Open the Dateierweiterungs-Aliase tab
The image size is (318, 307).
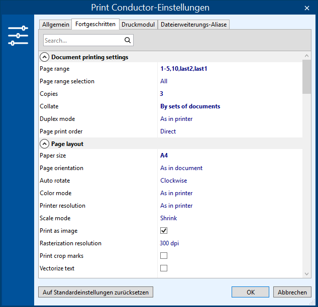click(x=194, y=25)
